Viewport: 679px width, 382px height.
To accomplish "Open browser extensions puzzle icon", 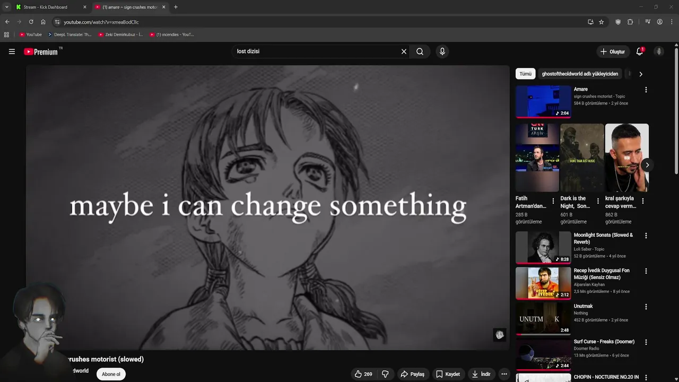I will 630,22.
